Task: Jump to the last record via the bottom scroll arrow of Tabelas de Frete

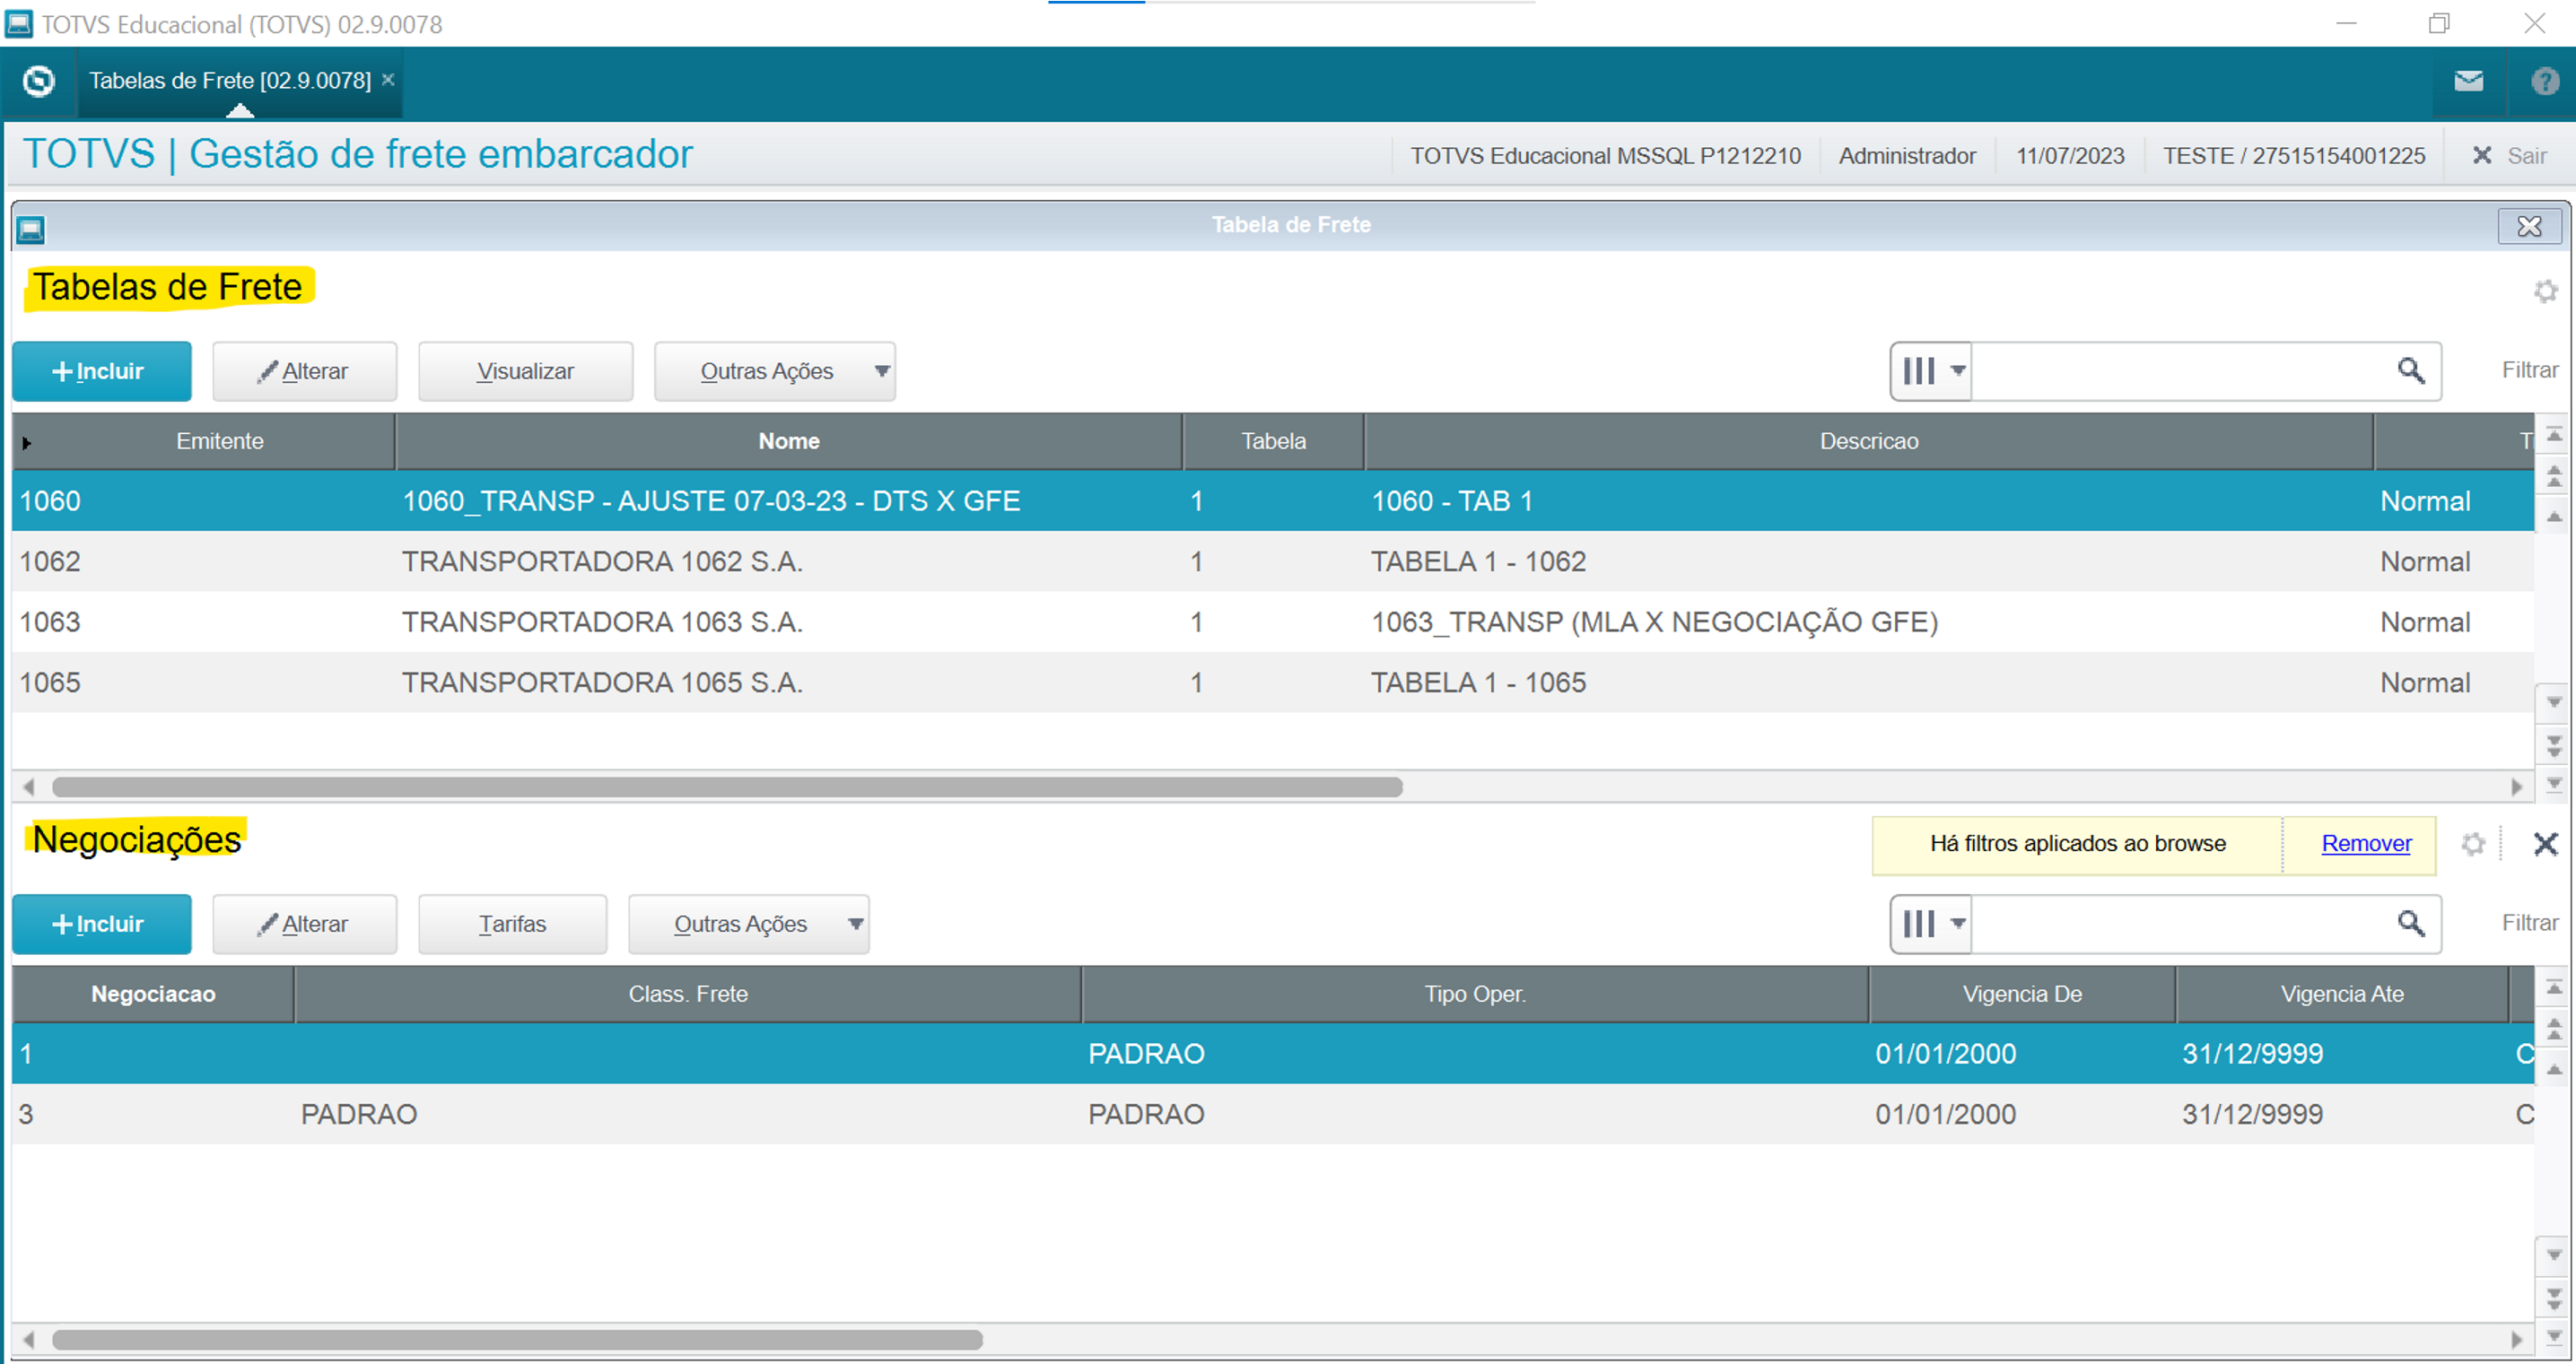Action: (2554, 784)
